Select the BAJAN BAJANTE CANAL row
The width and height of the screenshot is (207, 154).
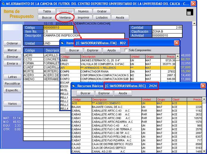tap(137, 107)
